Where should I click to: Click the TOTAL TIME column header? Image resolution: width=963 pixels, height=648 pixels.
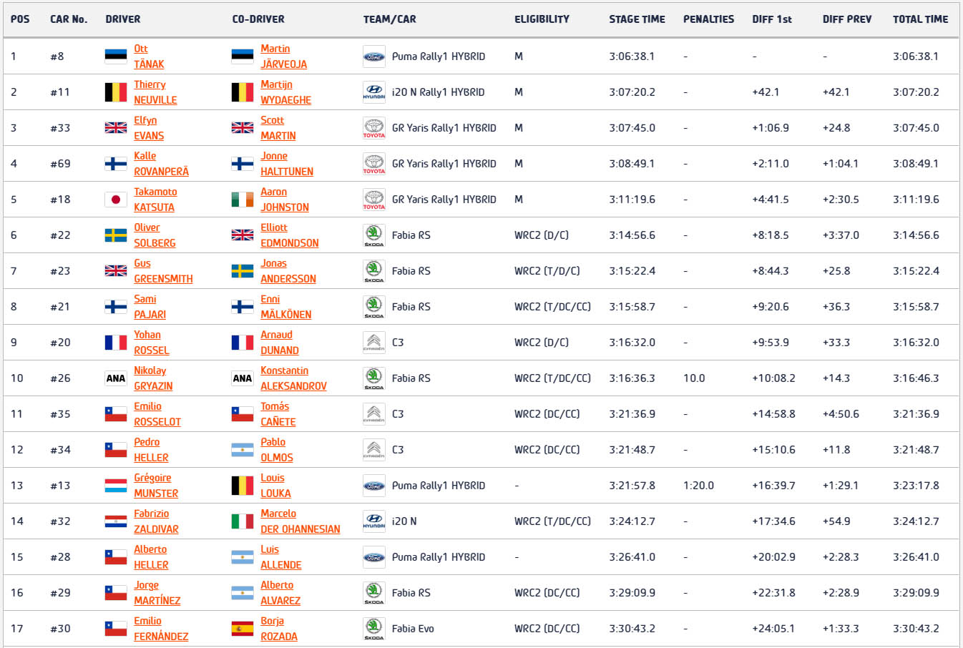920,19
